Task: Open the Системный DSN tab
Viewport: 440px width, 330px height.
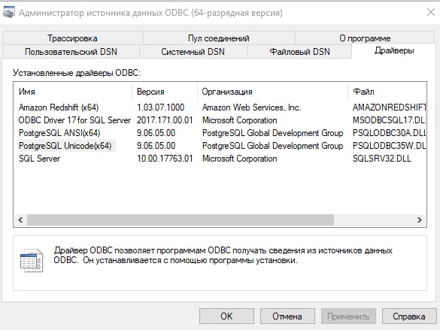Action: (193, 52)
